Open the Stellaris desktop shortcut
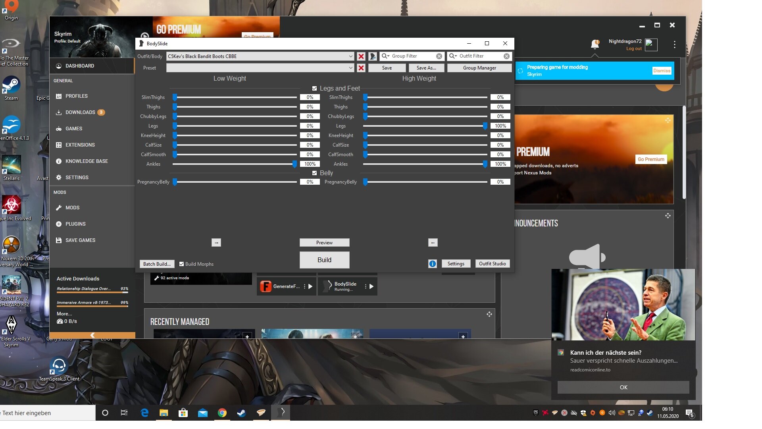 [x=11, y=168]
